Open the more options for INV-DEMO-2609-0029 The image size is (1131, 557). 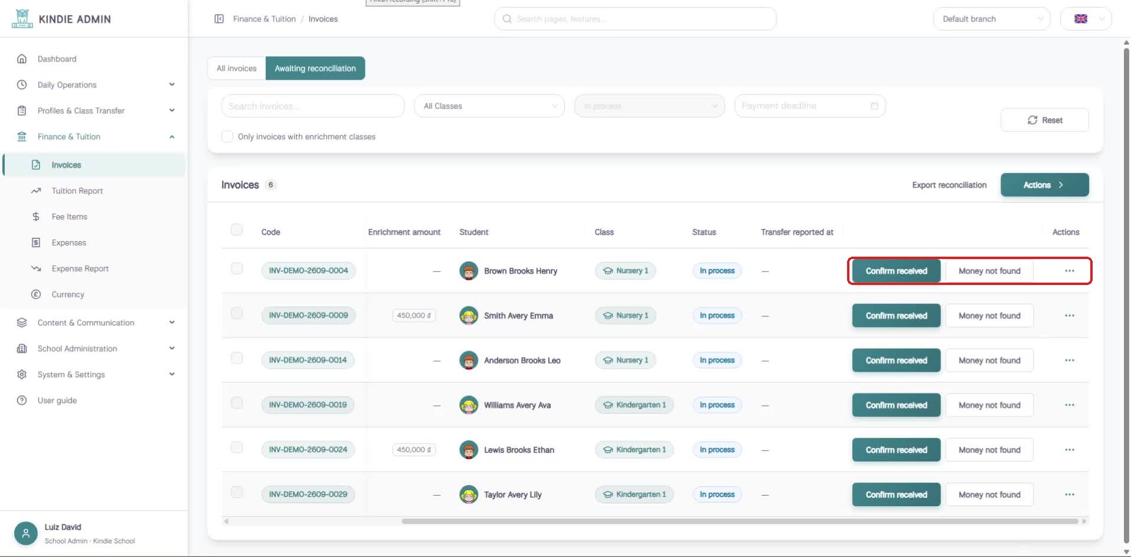1069,494
